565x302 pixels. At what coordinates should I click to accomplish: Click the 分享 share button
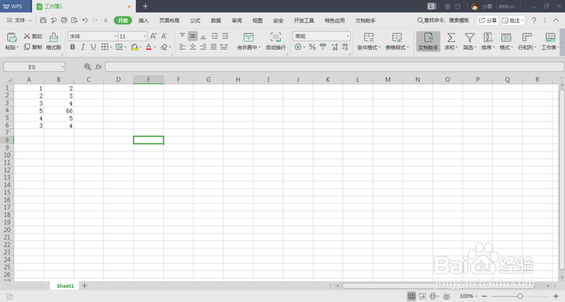[488, 20]
